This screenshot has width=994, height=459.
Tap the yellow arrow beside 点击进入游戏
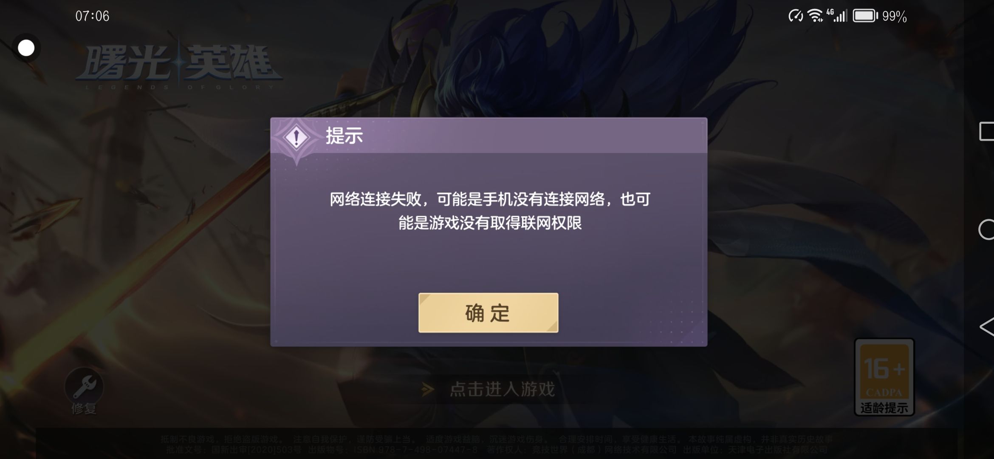click(x=428, y=389)
